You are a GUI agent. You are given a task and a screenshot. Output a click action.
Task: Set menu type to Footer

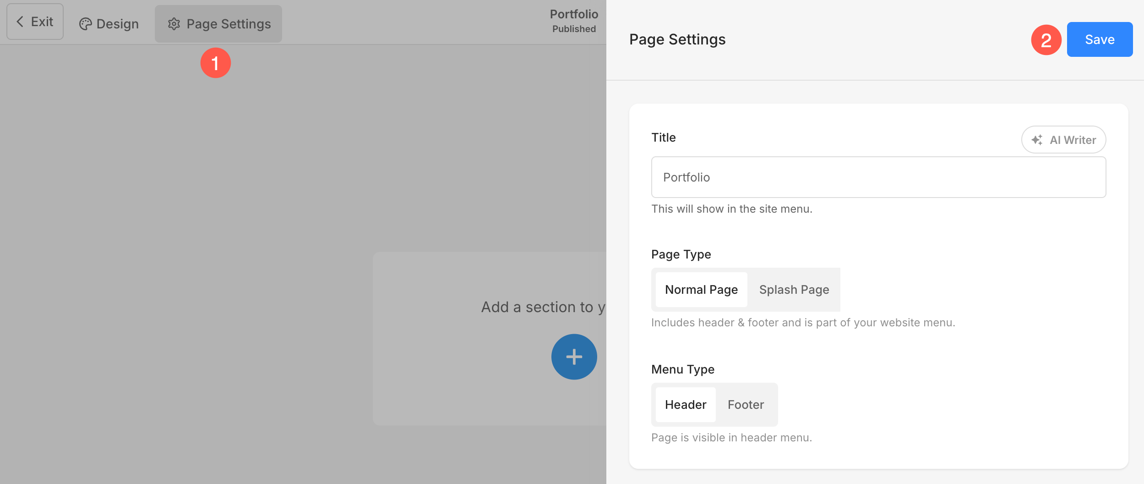coord(746,405)
